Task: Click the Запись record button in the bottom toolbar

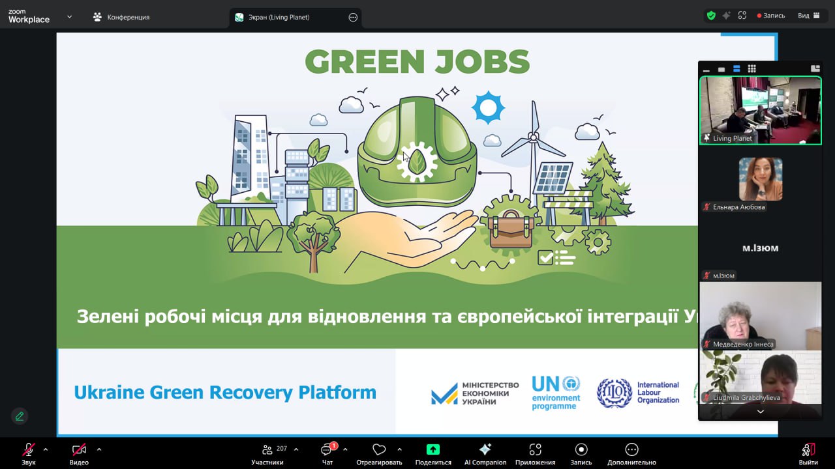Action: coord(581,453)
